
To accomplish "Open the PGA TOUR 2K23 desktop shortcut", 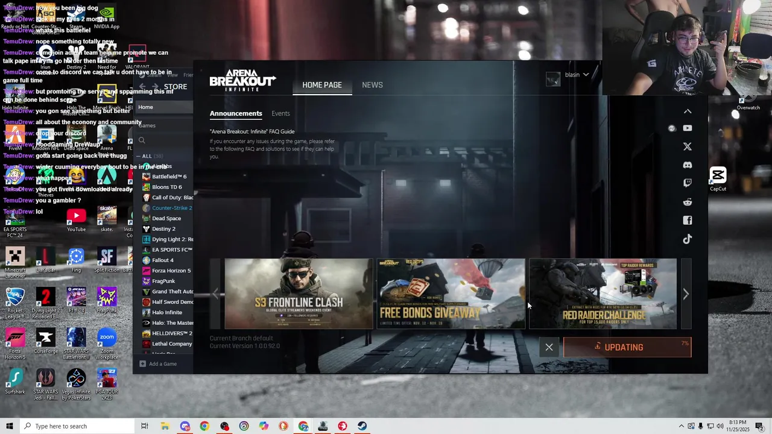I will pos(107,385).
